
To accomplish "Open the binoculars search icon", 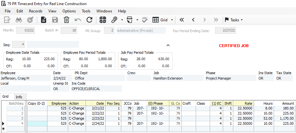I will (x=19, y=20).
